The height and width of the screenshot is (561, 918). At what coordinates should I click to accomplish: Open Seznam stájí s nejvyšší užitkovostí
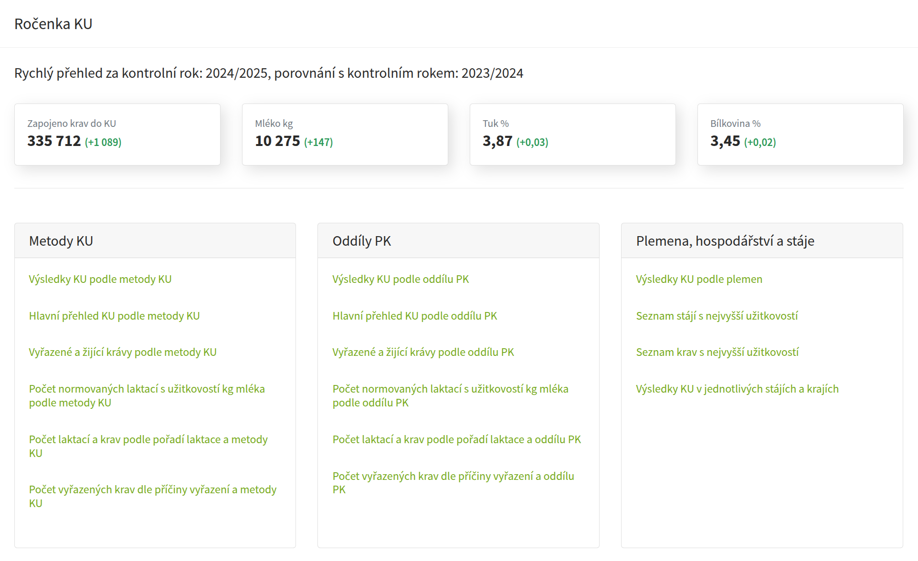click(717, 316)
